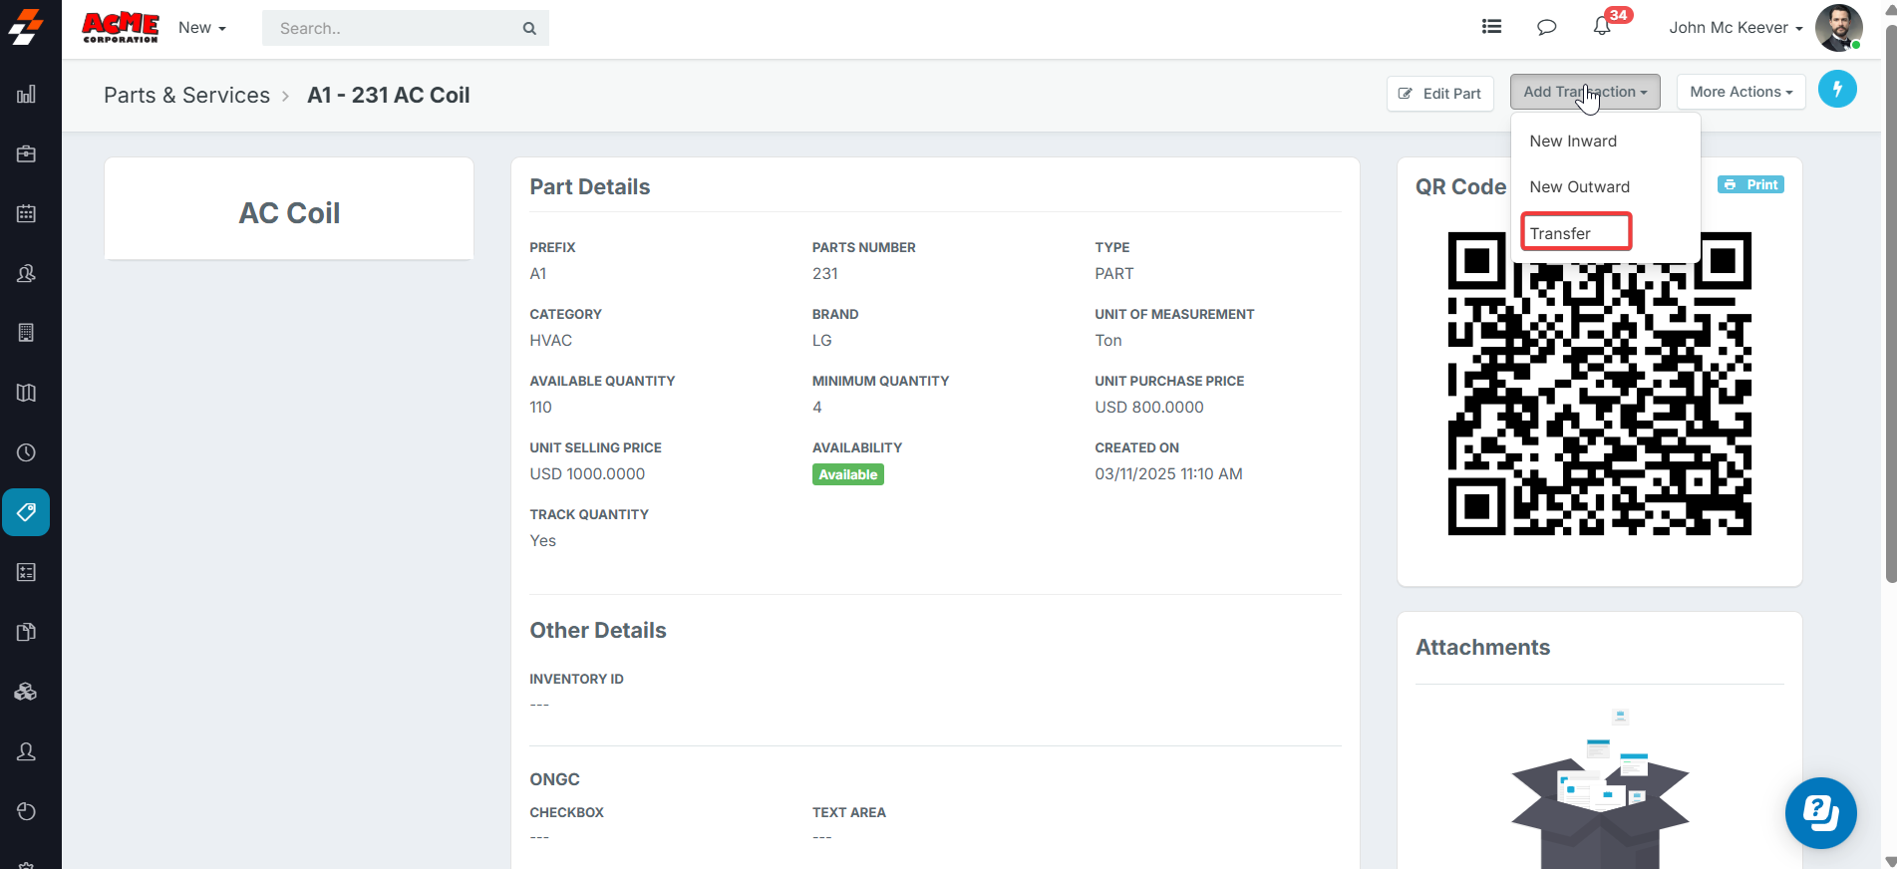
Task: Choose Transfer from transaction menu
Action: pos(1560,233)
